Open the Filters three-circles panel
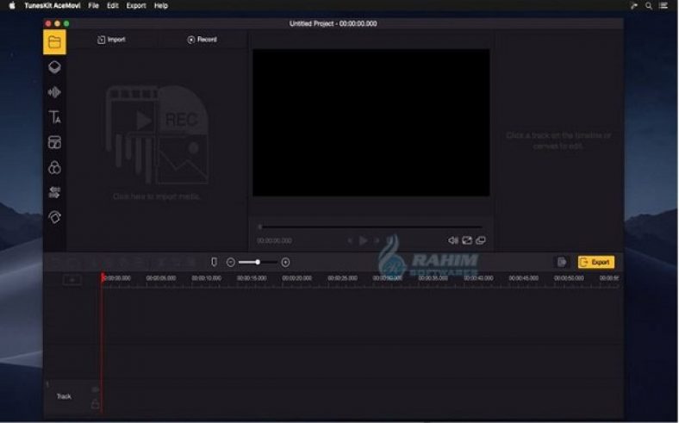 [54, 167]
